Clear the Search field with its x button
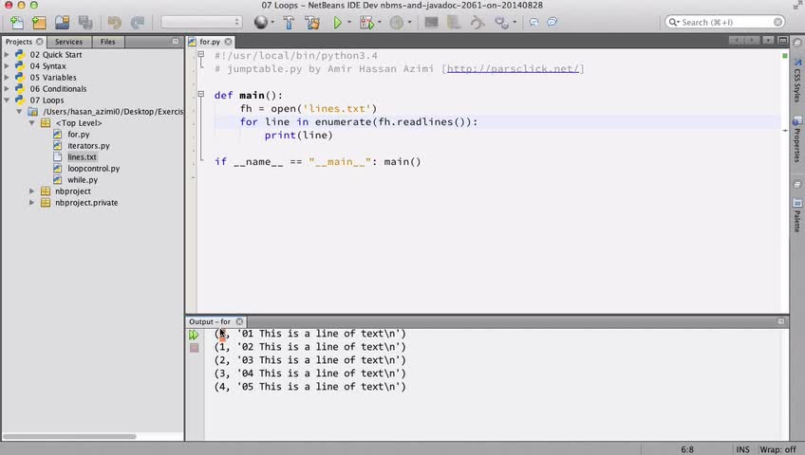Screen dimensions: 805x455 pyautogui.click(x=777, y=22)
